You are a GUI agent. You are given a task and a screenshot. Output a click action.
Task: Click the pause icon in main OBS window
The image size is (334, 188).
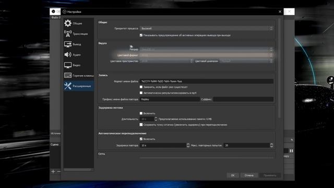pos(291,151)
